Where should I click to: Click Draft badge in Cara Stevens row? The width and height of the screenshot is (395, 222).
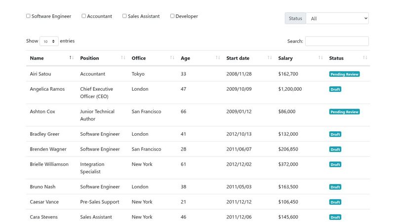click(335, 217)
